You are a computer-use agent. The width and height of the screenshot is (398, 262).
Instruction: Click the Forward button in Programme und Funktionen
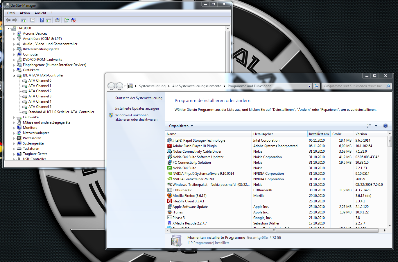click(x=119, y=86)
